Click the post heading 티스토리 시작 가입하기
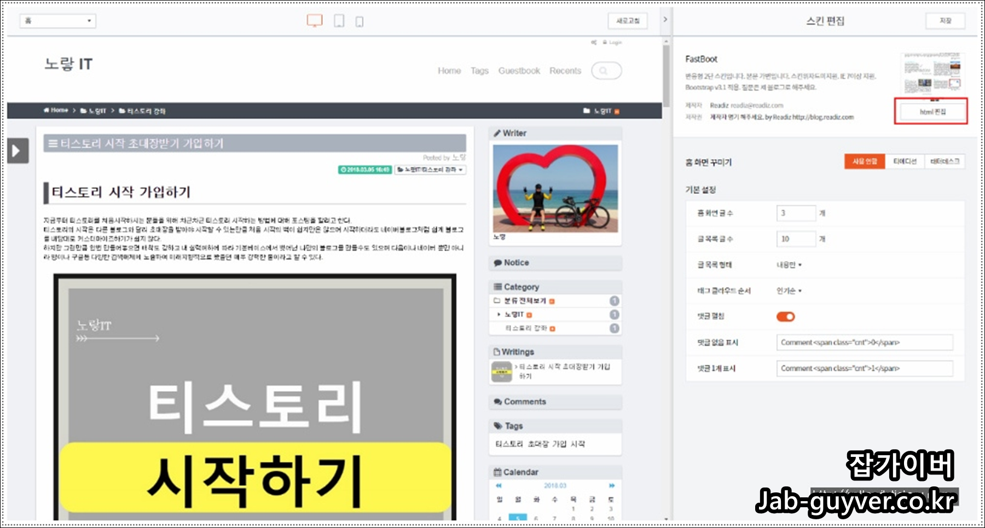Screen dimensions: 985x528 121,192
